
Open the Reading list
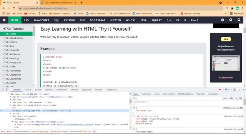click(x=237, y=14)
